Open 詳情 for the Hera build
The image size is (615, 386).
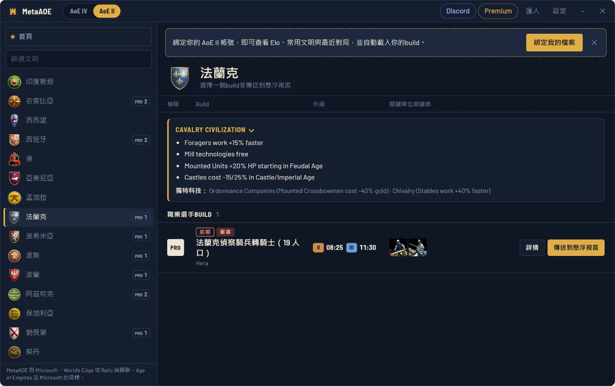pos(532,247)
